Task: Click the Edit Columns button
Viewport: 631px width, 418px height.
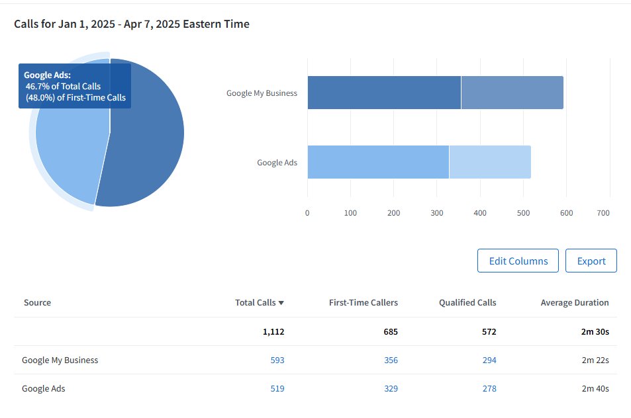Action: (518, 261)
